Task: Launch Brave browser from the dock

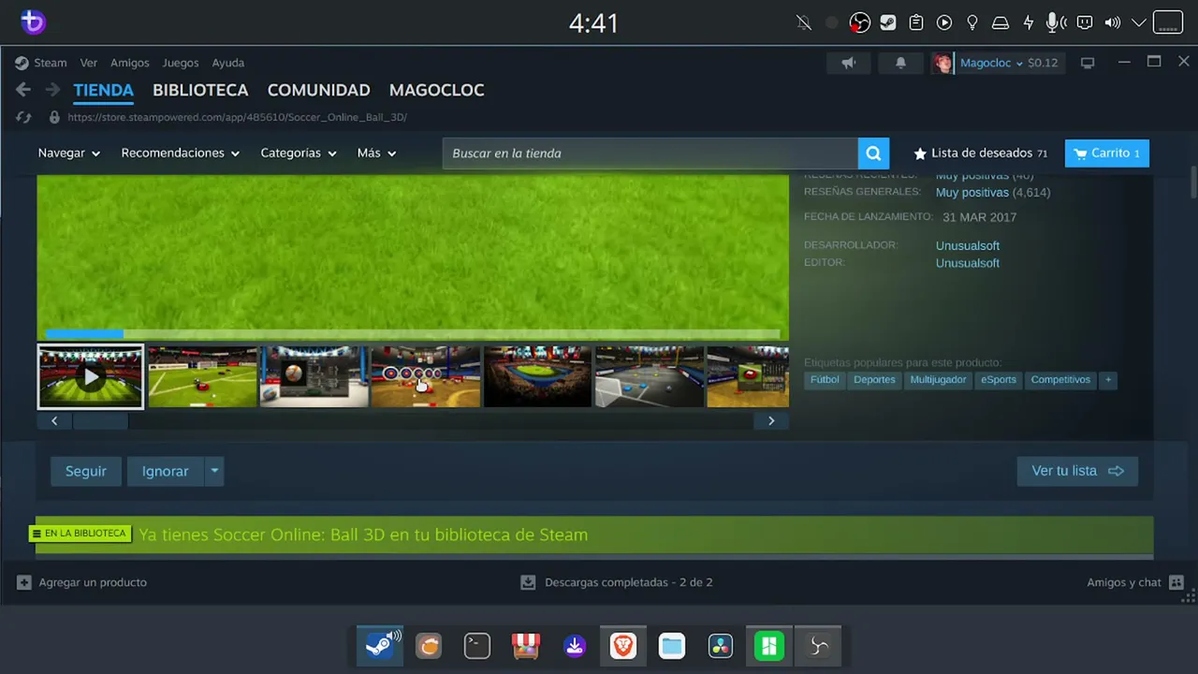Action: pos(623,646)
